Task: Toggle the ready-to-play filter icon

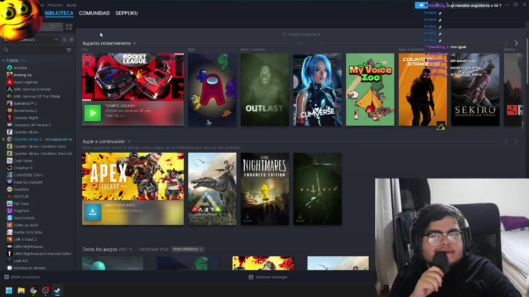Action: pyautogui.click(x=71, y=40)
